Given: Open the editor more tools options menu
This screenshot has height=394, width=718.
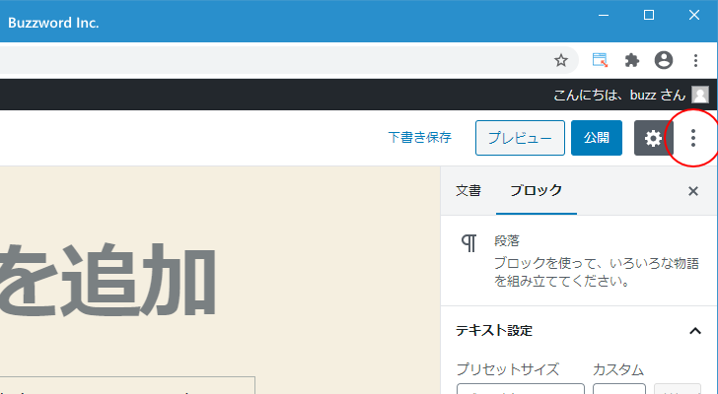Looking at the screenshot, I should click(x=693, y=138).
